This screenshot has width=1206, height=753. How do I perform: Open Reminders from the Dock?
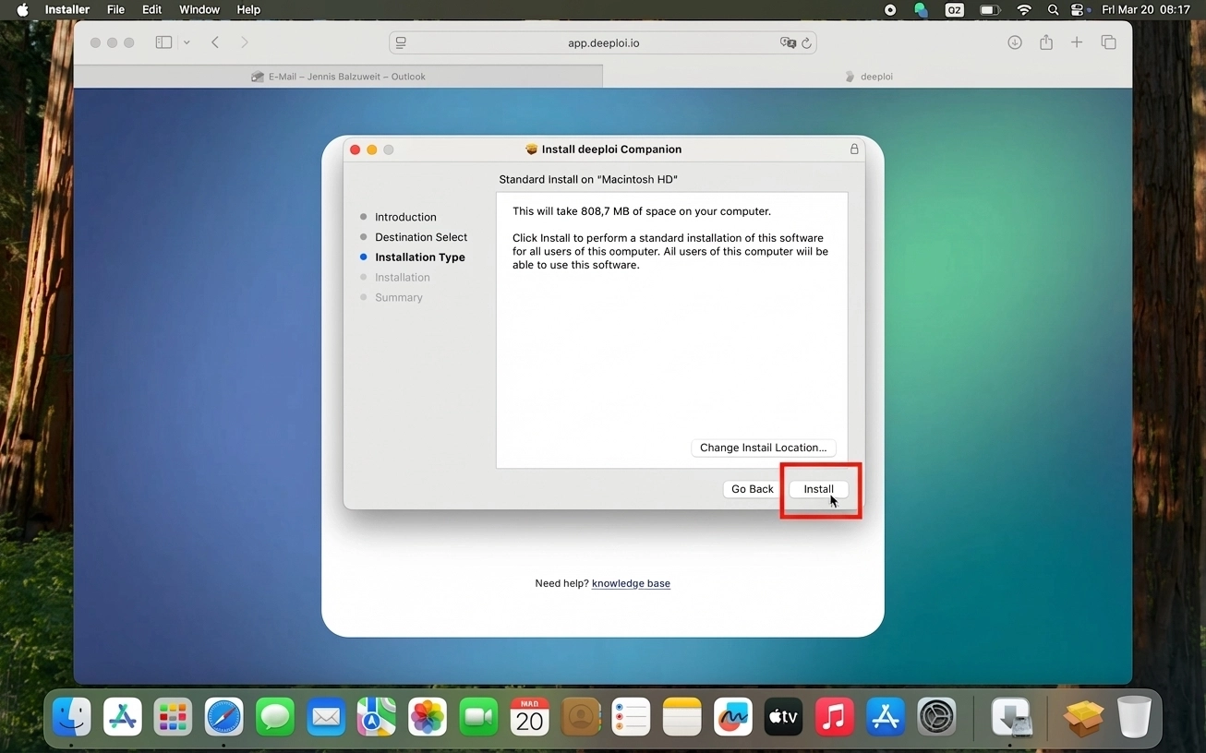631,717
